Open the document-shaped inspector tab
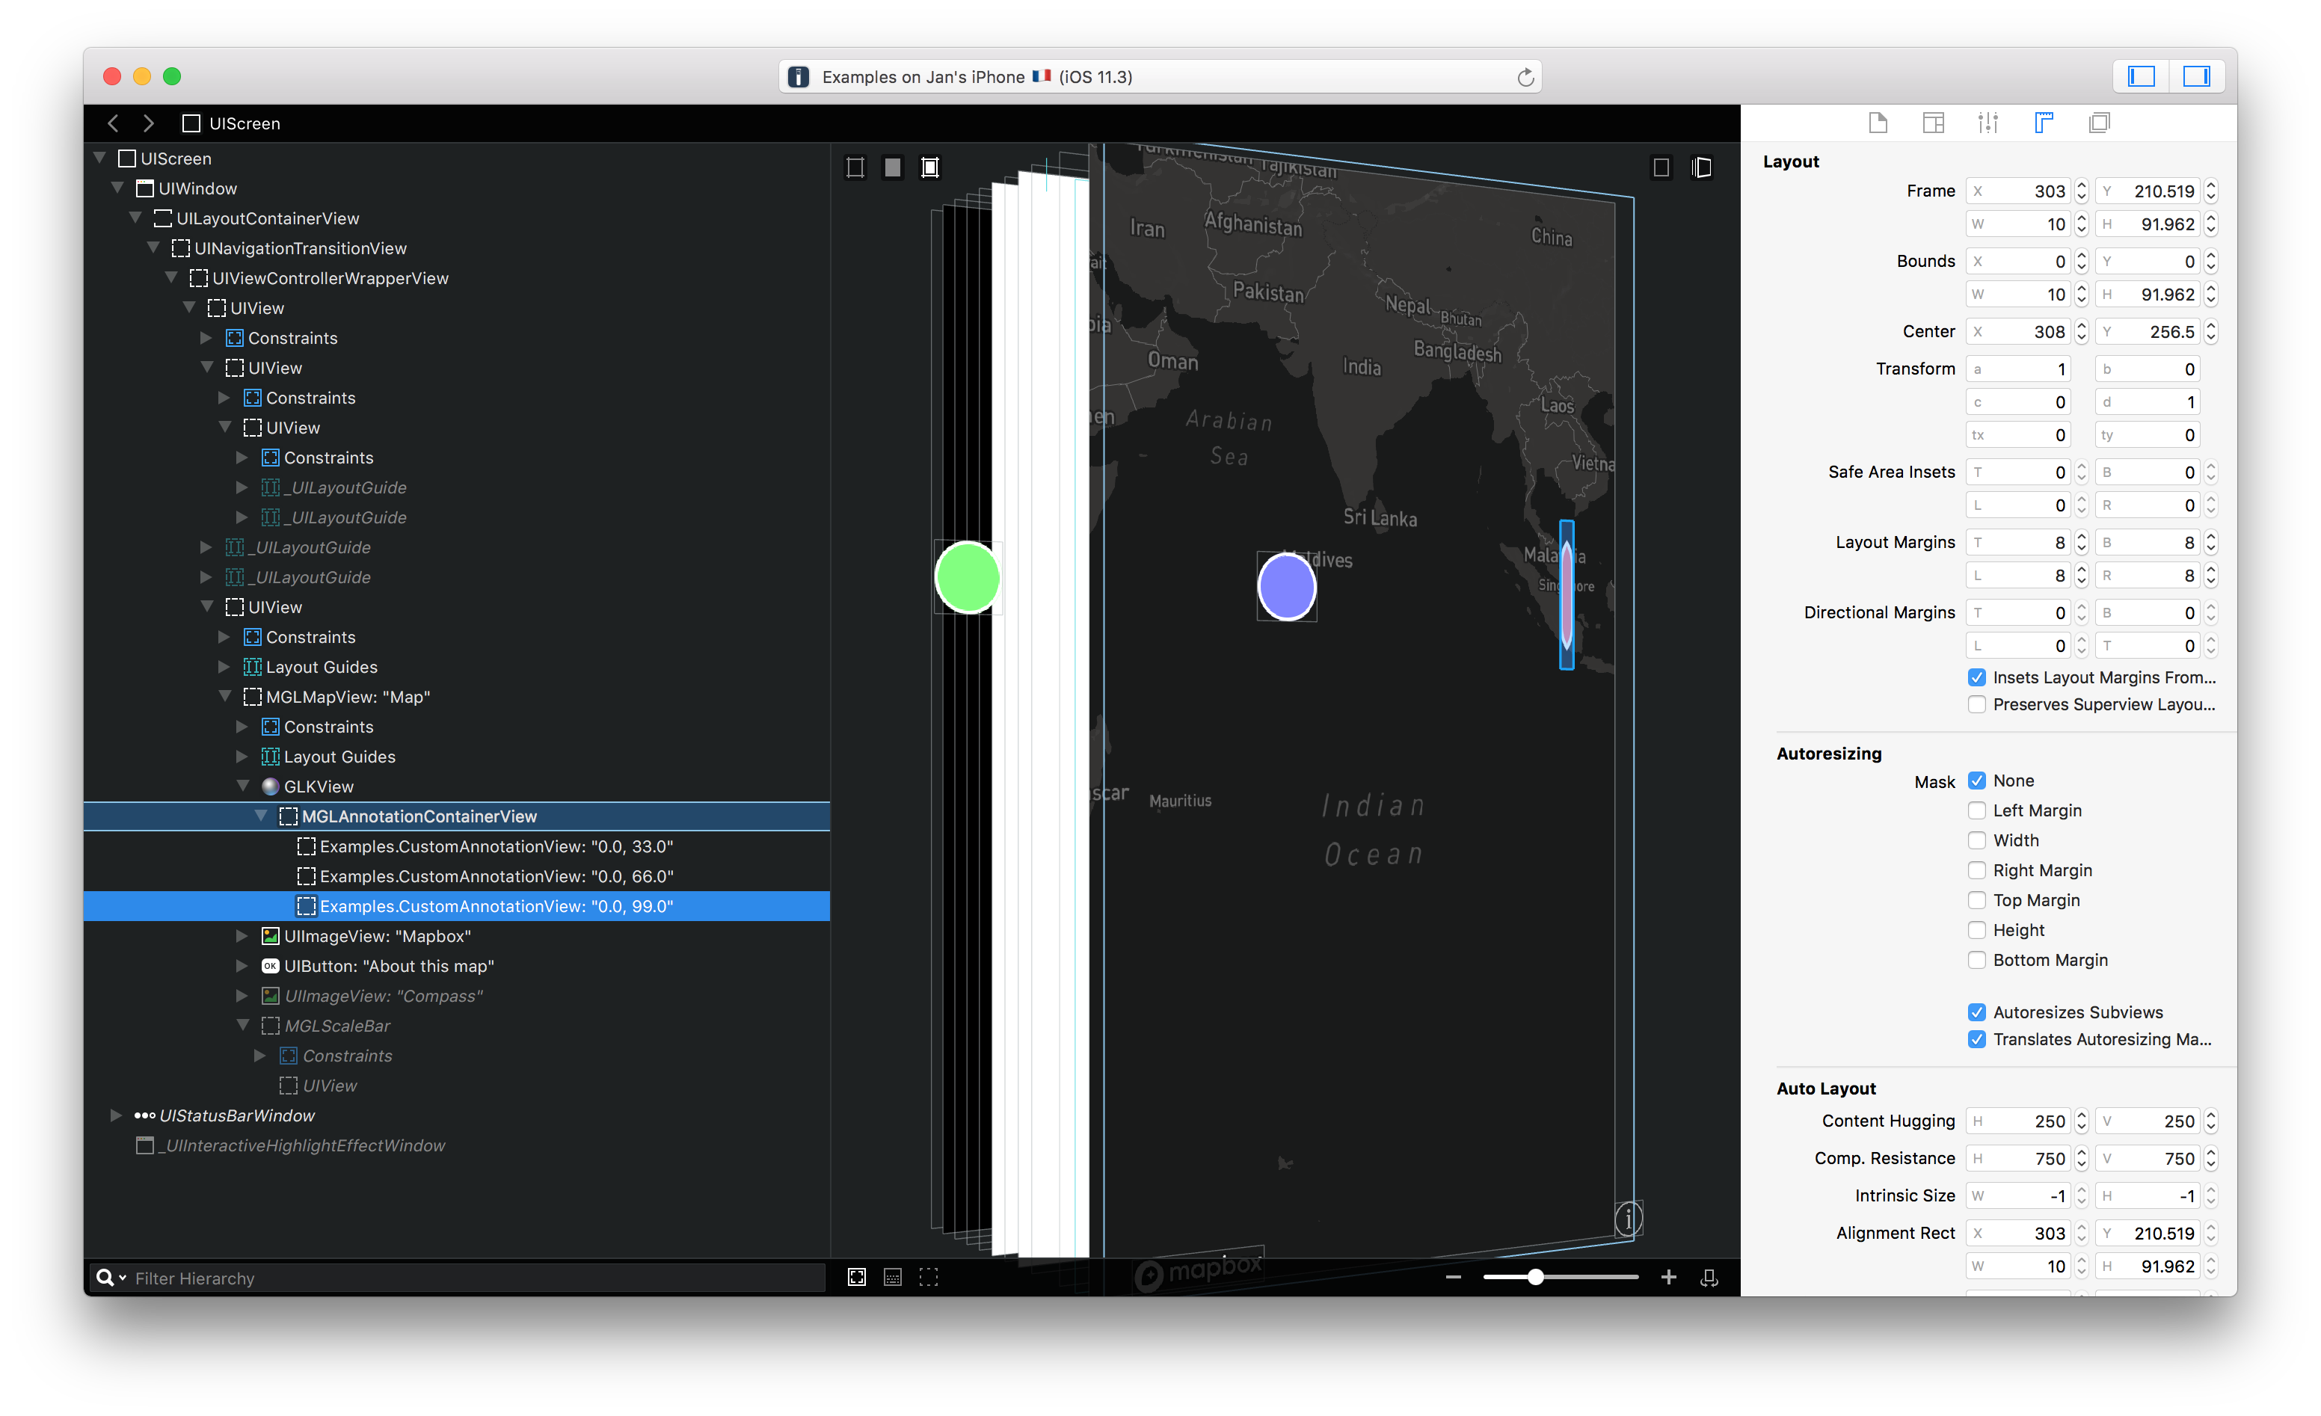The height and width of the screenshot is (1416, 2321). [x=1878, y=123]
